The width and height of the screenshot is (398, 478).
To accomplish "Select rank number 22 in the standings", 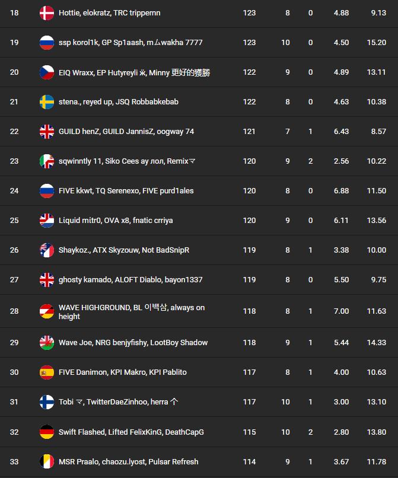I will pyautogui.click(x=14, y=131).
